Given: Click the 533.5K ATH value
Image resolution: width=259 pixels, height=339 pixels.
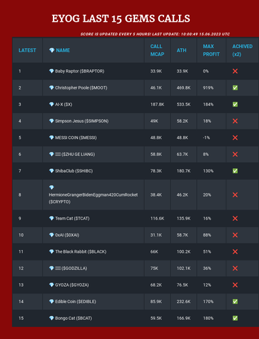Looking at the screenshot, I should (x=184, y=104).
